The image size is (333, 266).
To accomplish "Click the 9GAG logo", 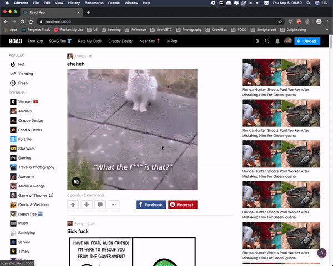I will (16, 41).
